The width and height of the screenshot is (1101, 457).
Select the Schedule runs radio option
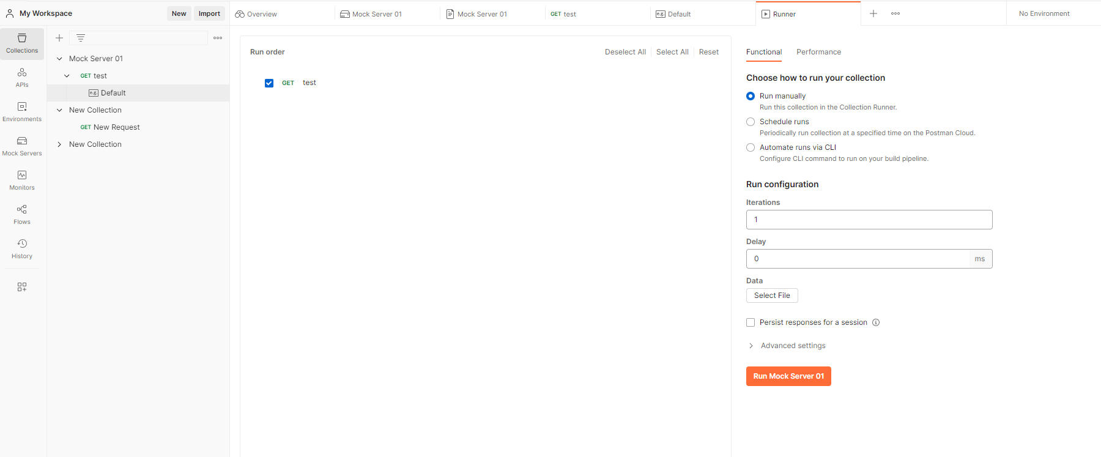click(751, 122)
